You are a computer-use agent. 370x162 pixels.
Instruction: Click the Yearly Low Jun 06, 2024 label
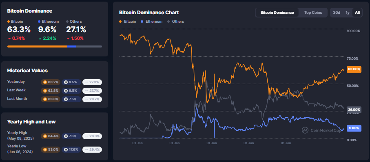coord(20,149)
